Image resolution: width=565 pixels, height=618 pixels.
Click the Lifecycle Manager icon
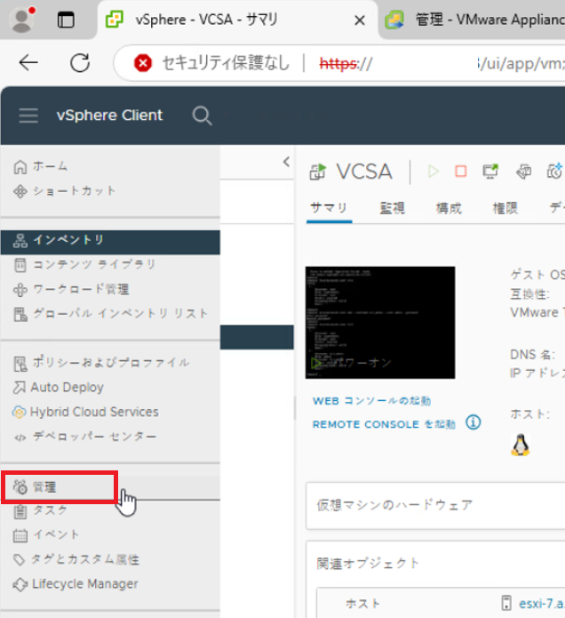(20, 584)
